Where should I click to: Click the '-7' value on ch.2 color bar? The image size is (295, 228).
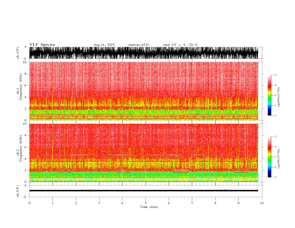(x=275, y=177)
